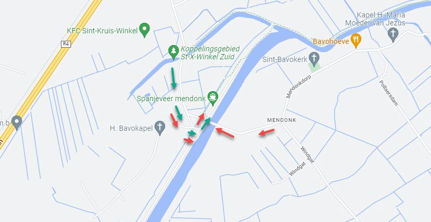Select the Sint-Bavokerk church cross marker

click(x=314, y=59)
